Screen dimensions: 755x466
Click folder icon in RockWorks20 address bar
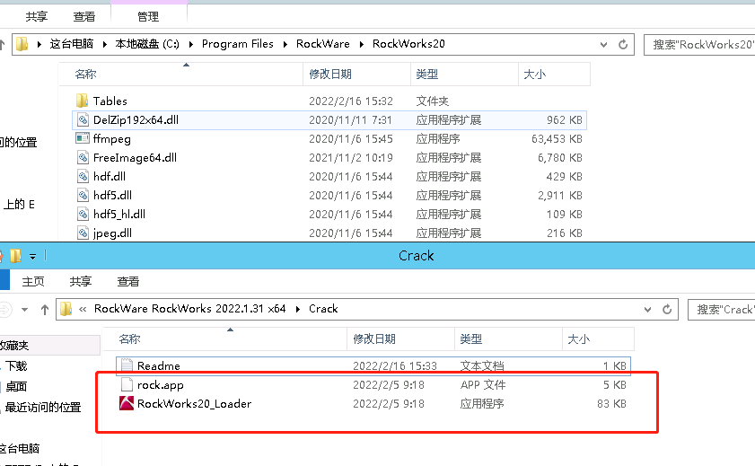coord(22,44)
